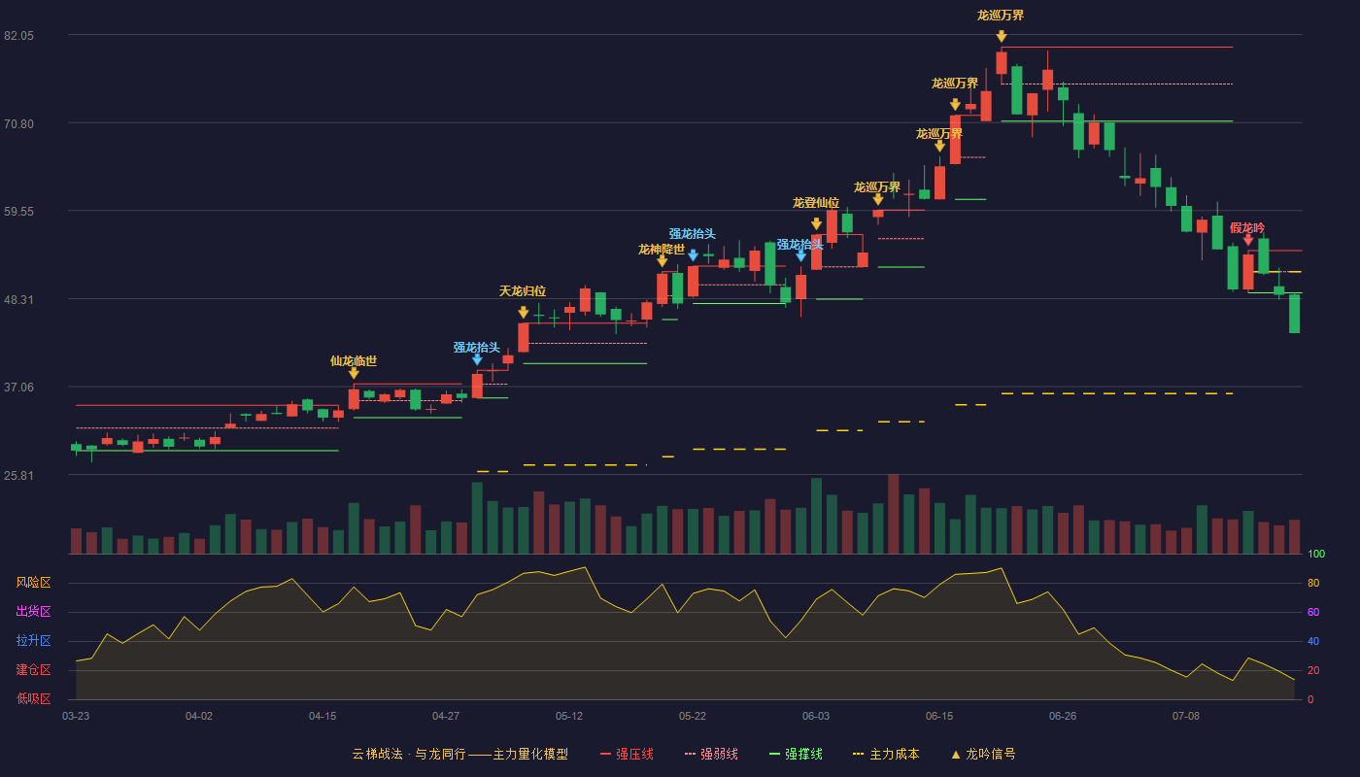Click the 06-03 date axis label
Viewport: 1360px width, 777px height.
[816, 716]
